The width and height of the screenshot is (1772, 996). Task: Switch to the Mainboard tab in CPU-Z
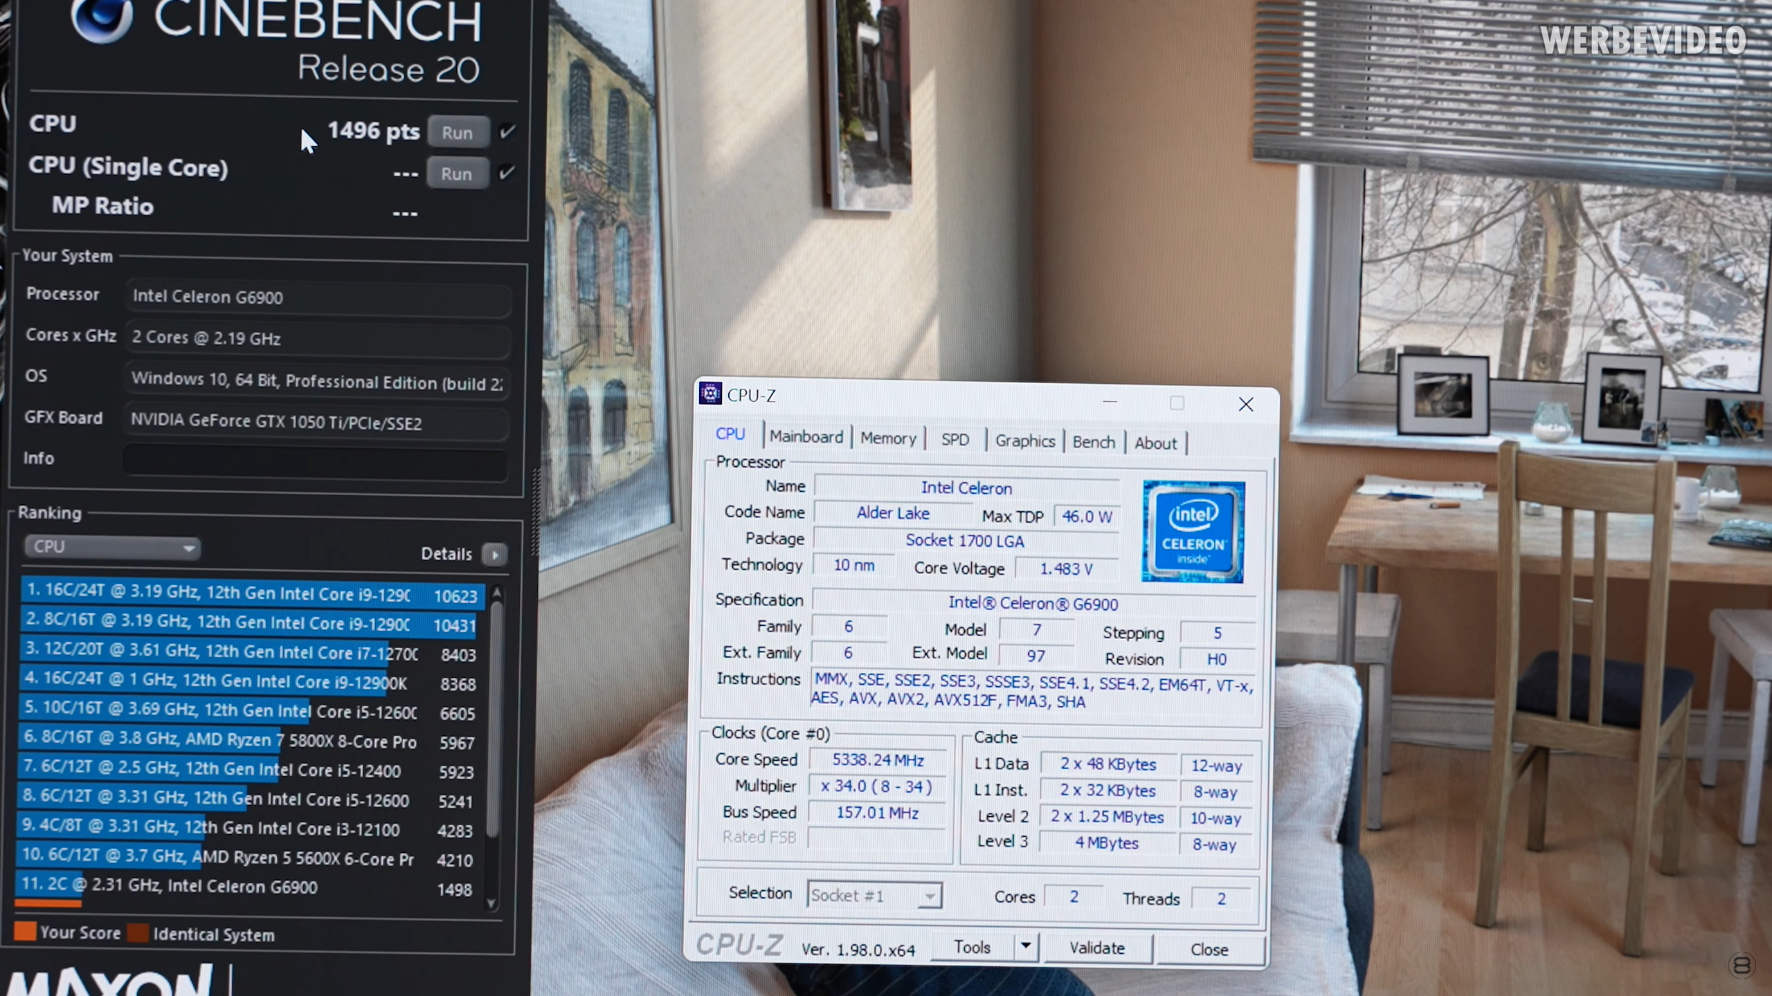coord(806,436)
